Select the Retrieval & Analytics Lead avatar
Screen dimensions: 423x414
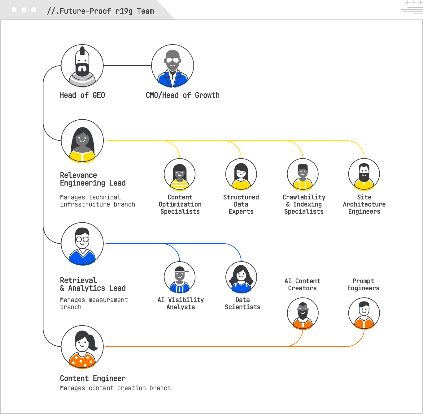(82, 244)
